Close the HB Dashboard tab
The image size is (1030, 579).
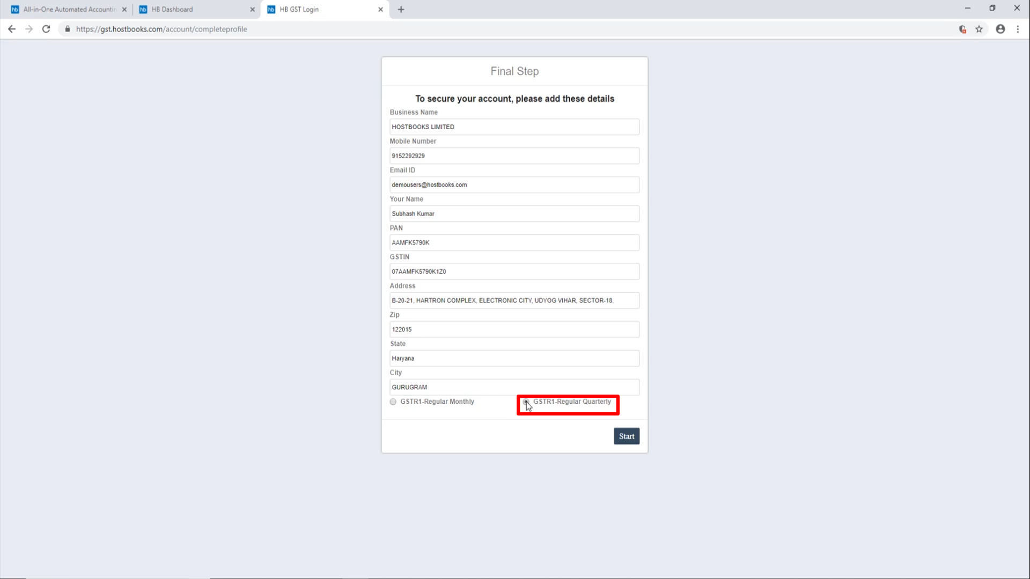coord(253,9)
